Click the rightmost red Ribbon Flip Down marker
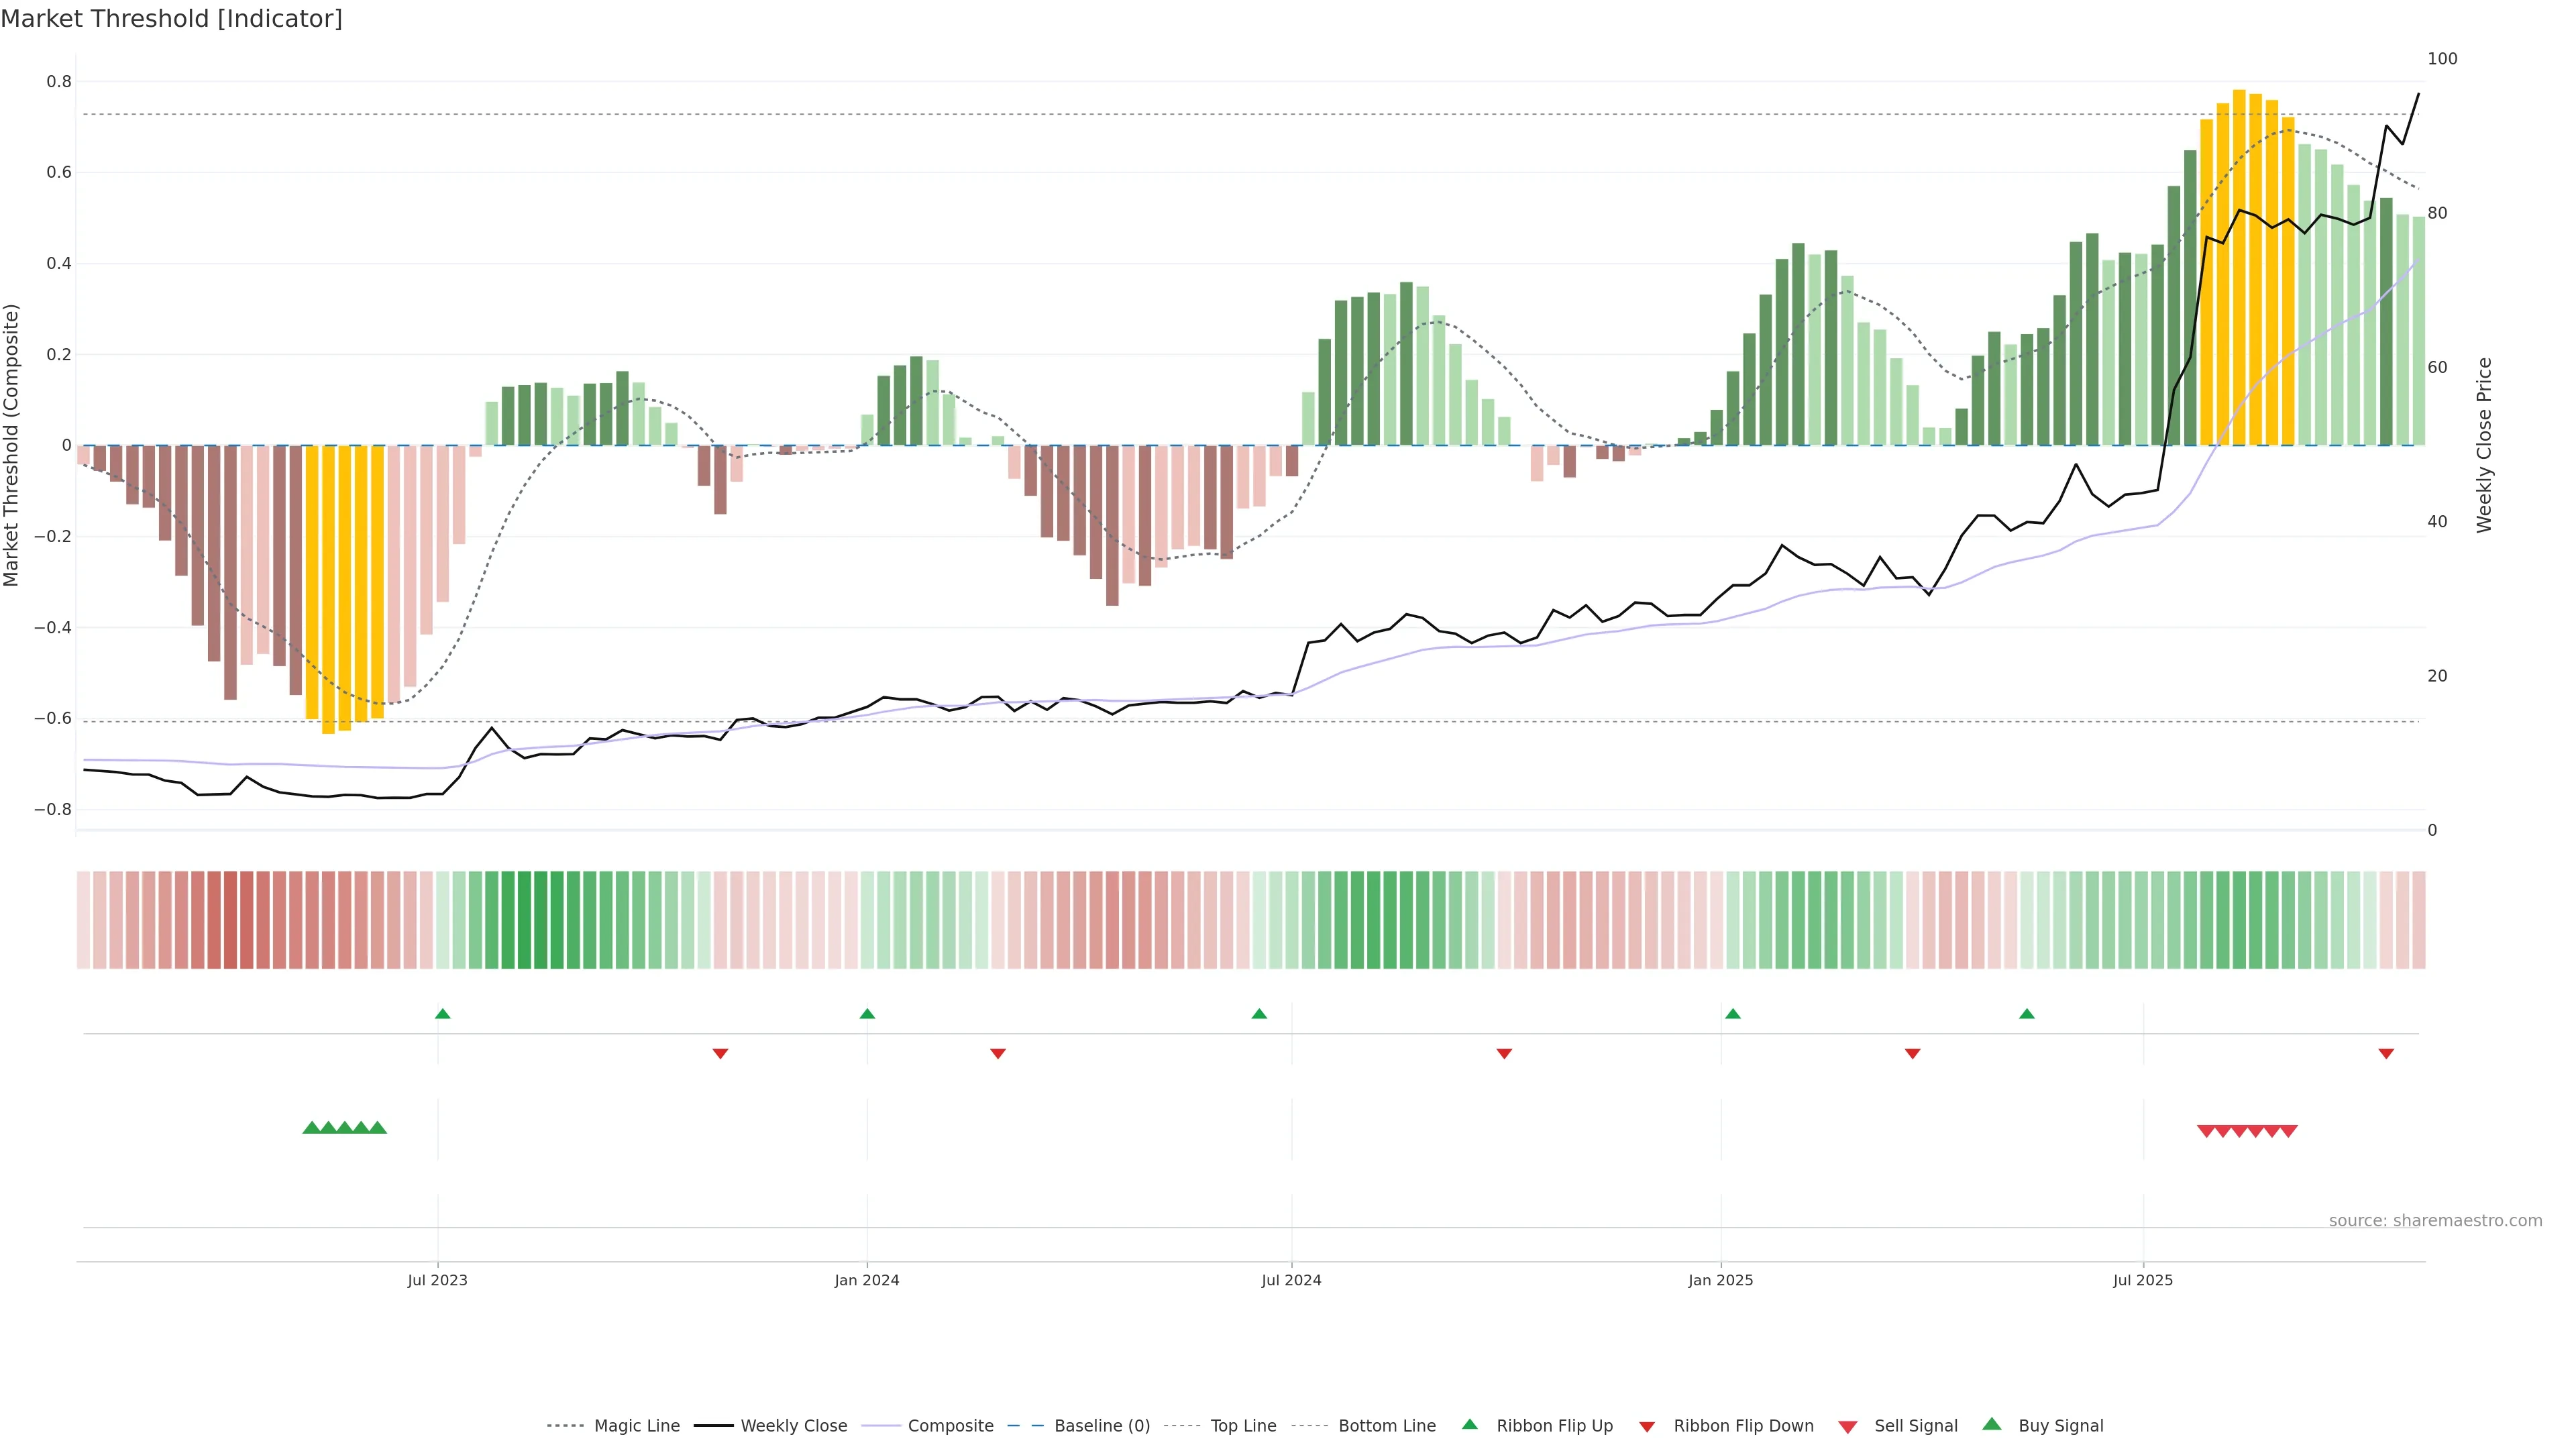 [x=2386, y=1053]
